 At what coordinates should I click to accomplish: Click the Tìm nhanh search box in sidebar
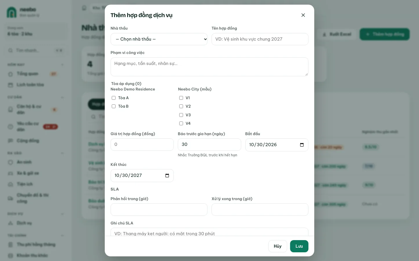35,50
